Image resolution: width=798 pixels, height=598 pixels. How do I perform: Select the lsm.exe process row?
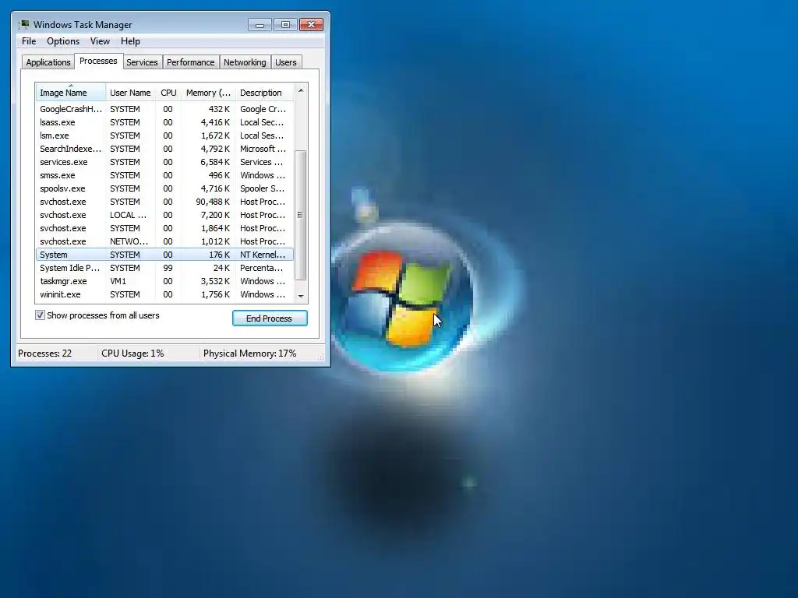[164, 135]
